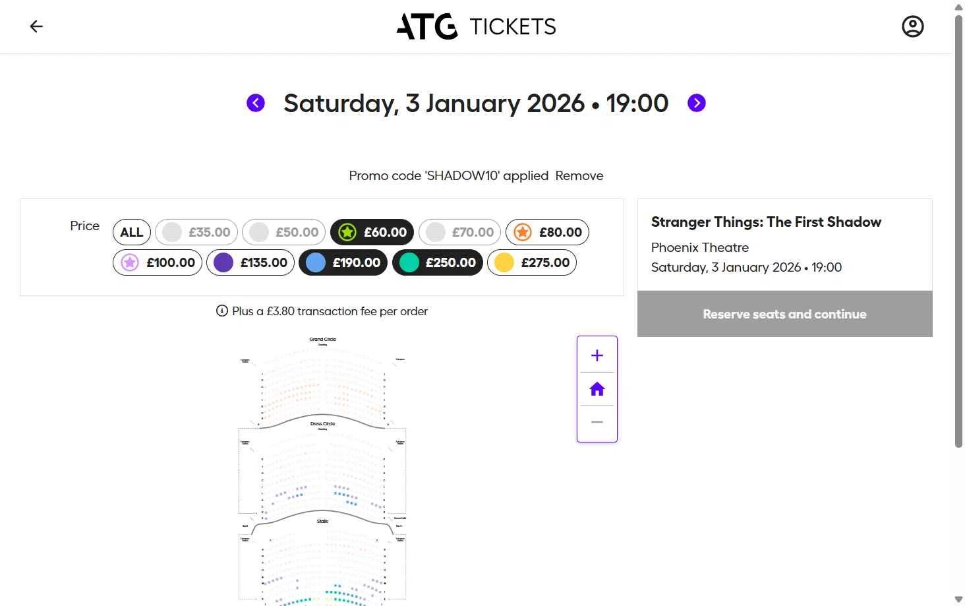
Task: Go to the previous performance date
Action: point(256,103)
